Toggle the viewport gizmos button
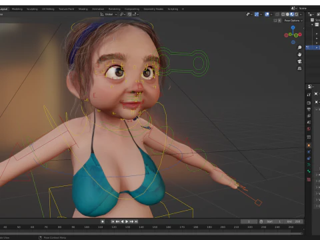 [257, 15]
